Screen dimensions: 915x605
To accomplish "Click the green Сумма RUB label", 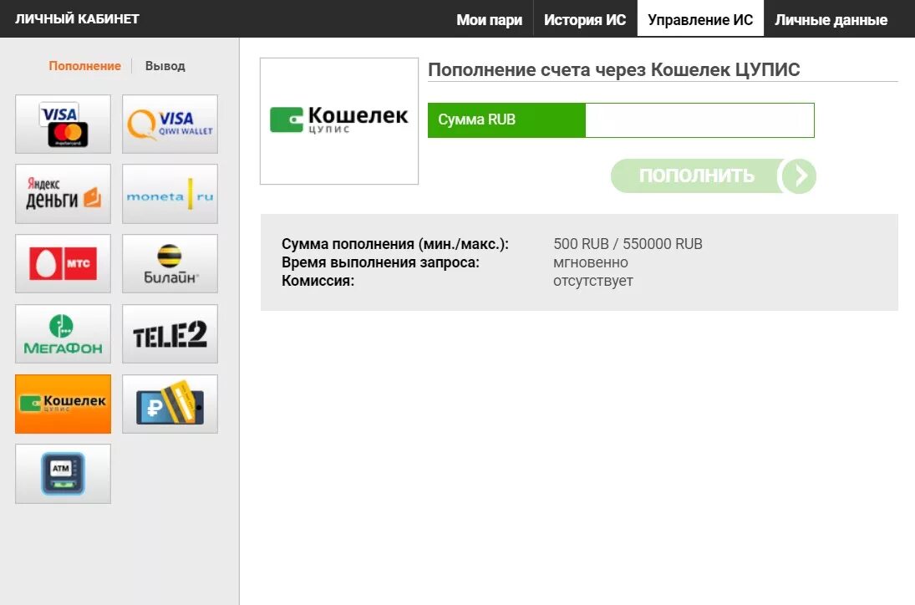I will [x=506, y=120].
